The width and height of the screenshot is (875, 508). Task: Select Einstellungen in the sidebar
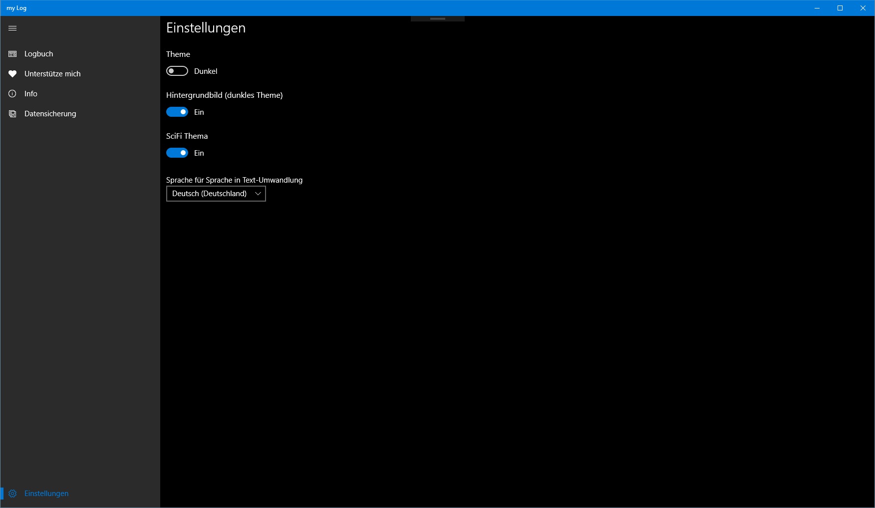pyautogui.click(x=80, y=494)
